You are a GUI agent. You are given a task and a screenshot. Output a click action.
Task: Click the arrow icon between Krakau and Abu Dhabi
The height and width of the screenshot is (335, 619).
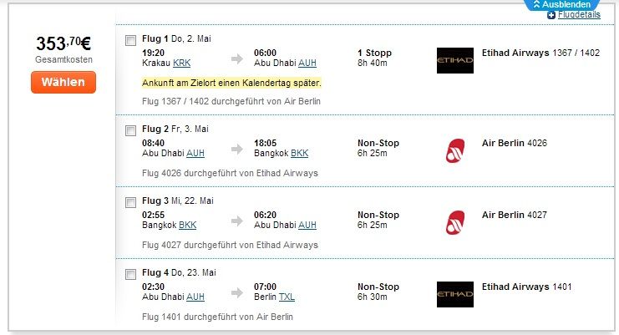[x=237, y=59]
